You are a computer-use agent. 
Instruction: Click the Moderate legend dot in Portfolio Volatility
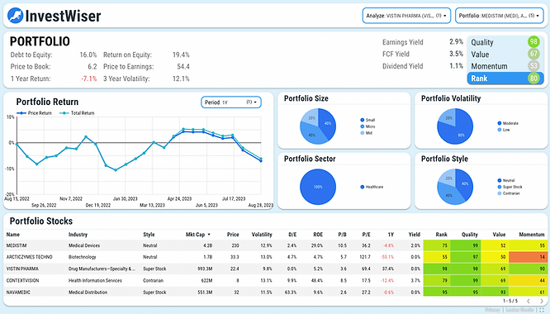500,123
